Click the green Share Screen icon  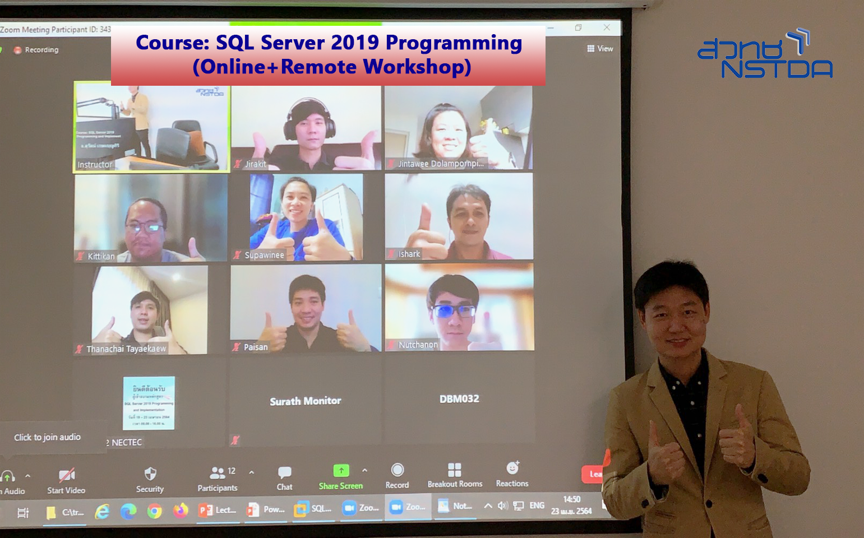341,471
